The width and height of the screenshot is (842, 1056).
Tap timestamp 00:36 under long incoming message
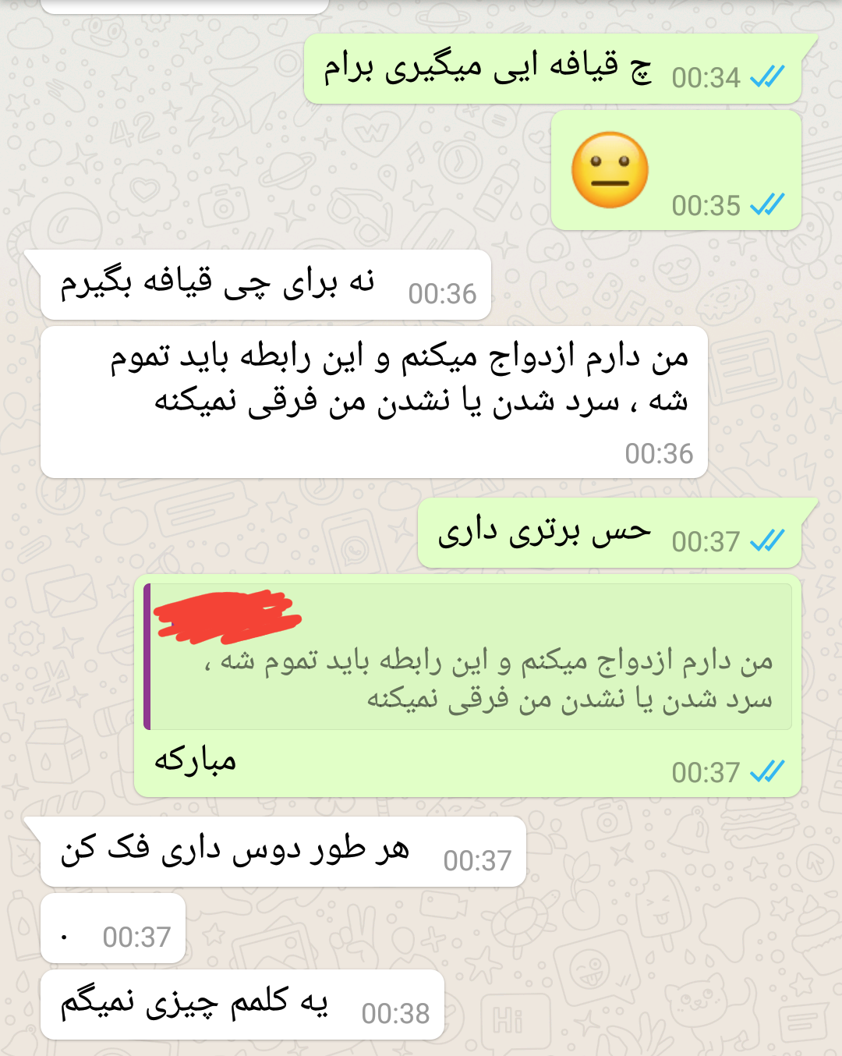[x=659, y=453]
